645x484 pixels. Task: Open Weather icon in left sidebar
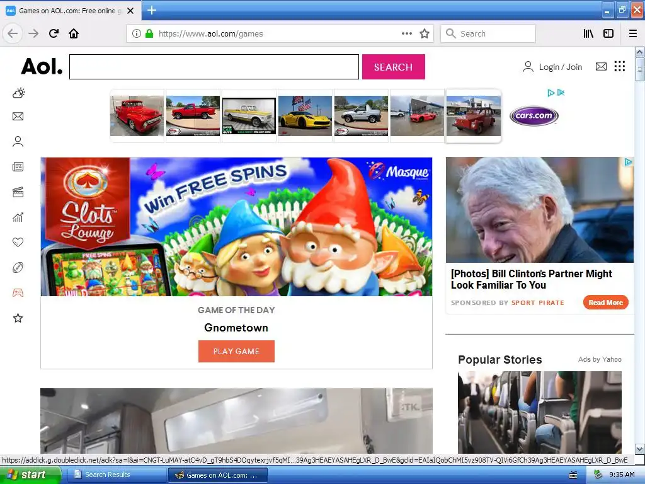click(x=18, y=93)
